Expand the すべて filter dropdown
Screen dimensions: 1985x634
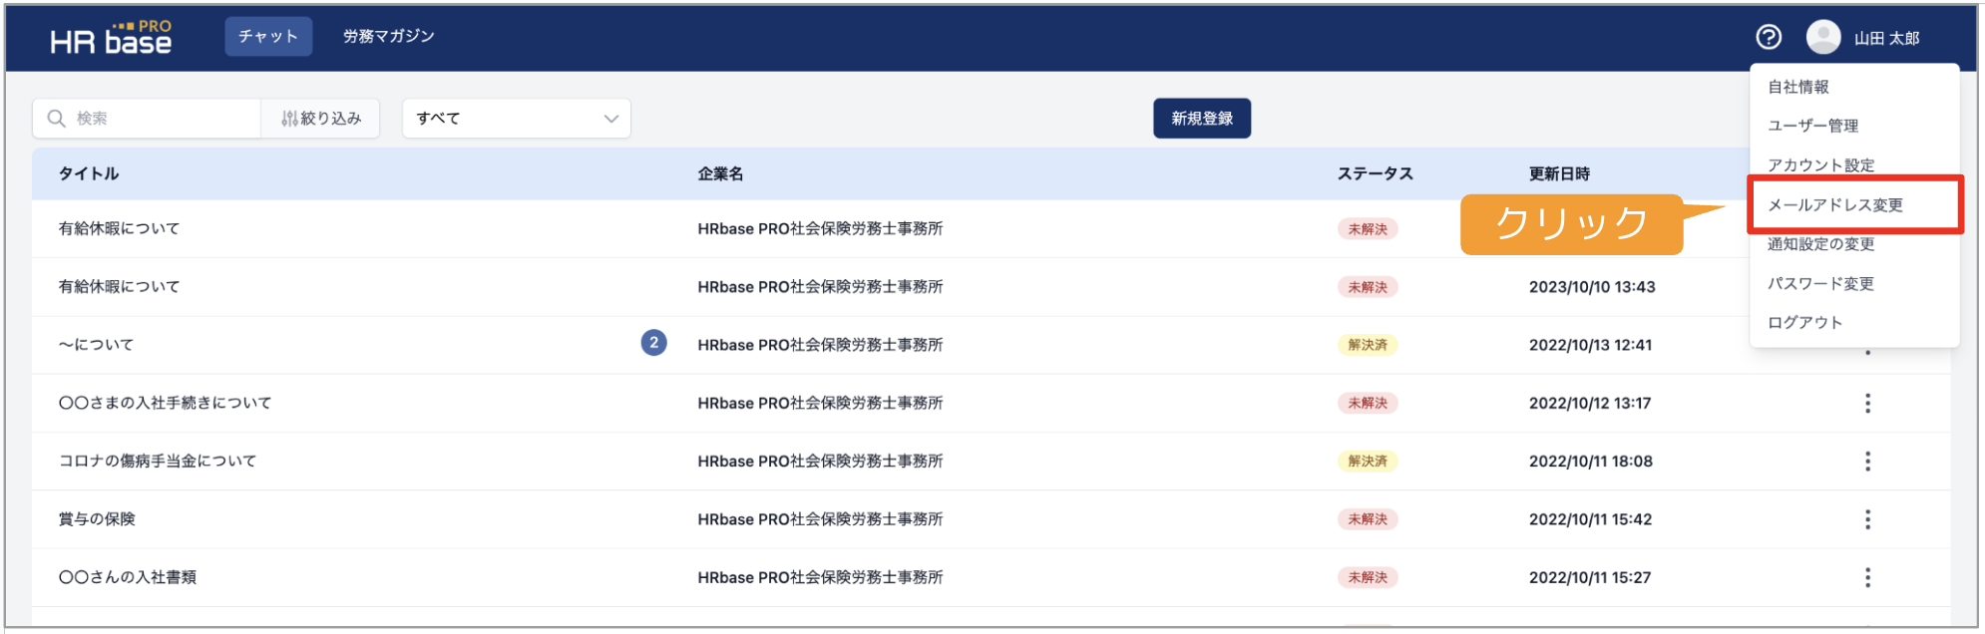tap(516, 119)
